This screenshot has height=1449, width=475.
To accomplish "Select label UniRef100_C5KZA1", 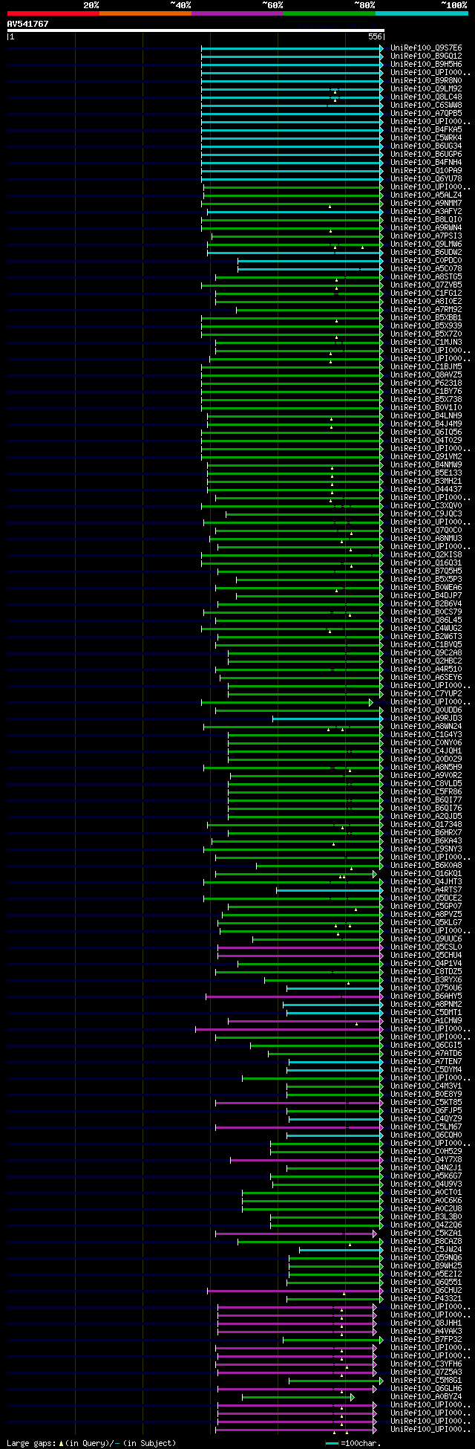I will (x=426, y=1233).
